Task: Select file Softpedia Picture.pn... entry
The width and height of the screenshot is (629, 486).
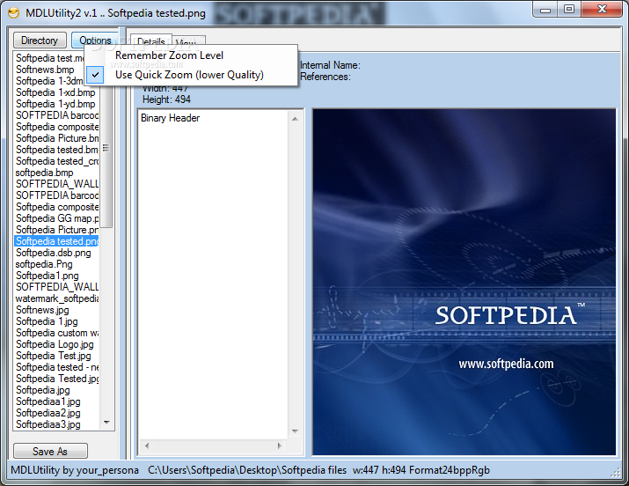Action: pyautogui.click(x=57, y=230)
